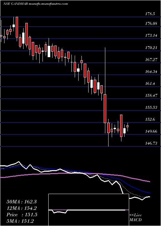Click the 164.34 price axis label
The width and height of the screenshot is (161, 226).
[151, 71]
